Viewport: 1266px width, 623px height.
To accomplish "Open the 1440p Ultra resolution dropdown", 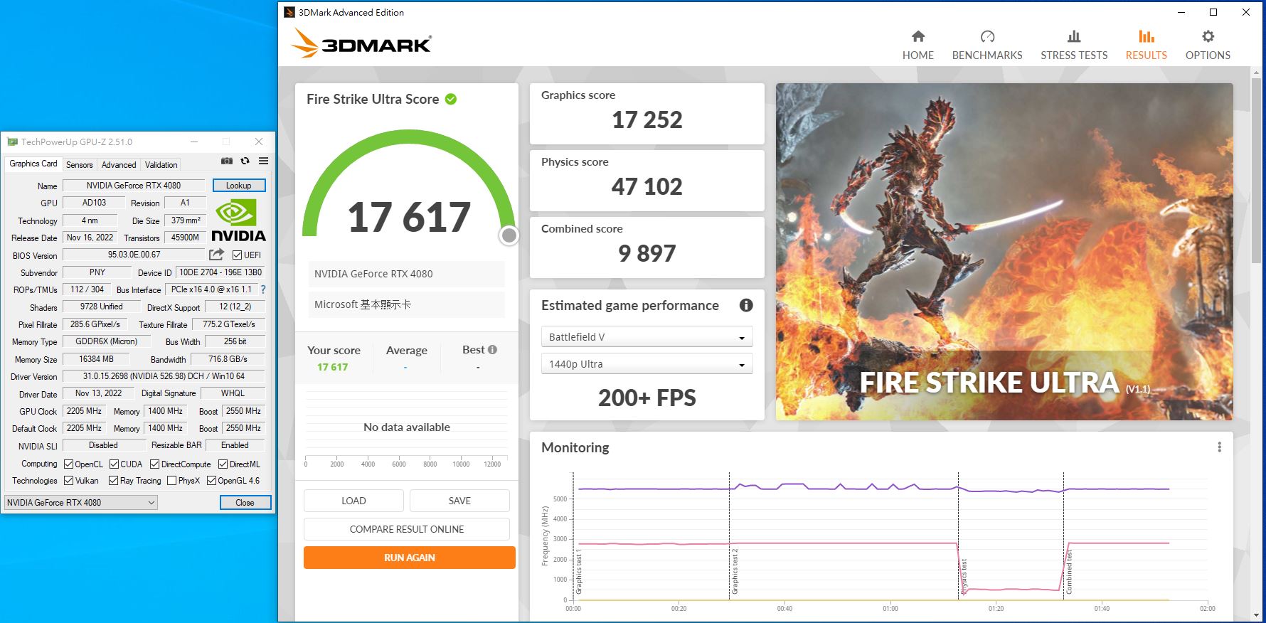I will (x=647, y=364).
